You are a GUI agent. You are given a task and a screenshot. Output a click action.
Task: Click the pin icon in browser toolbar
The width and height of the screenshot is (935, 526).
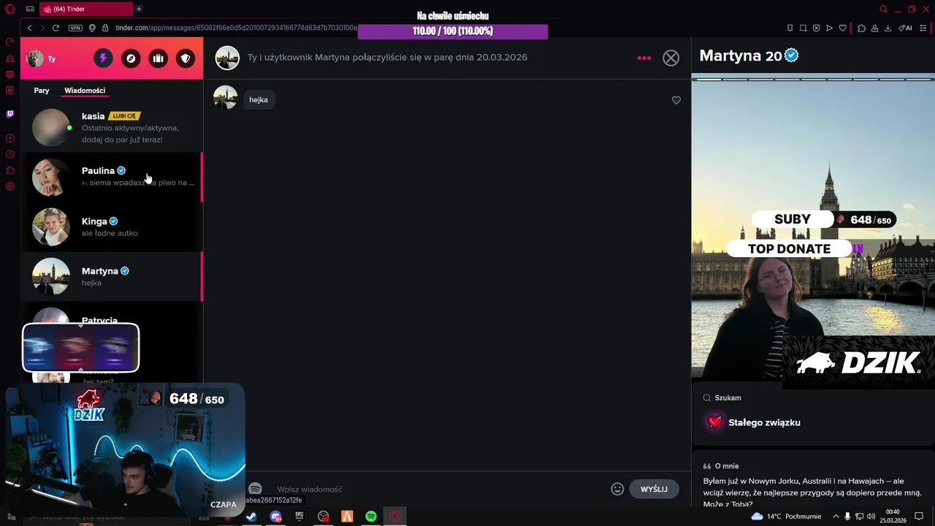coord(790,28)
